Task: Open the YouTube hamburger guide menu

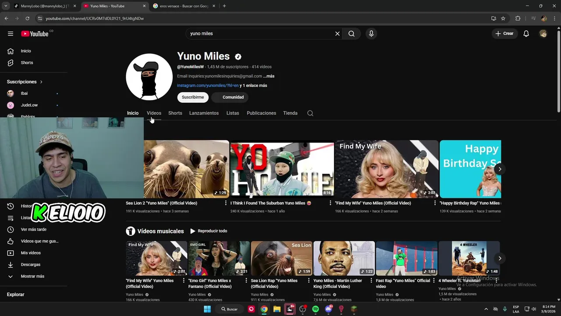Action: click(11, 34)
